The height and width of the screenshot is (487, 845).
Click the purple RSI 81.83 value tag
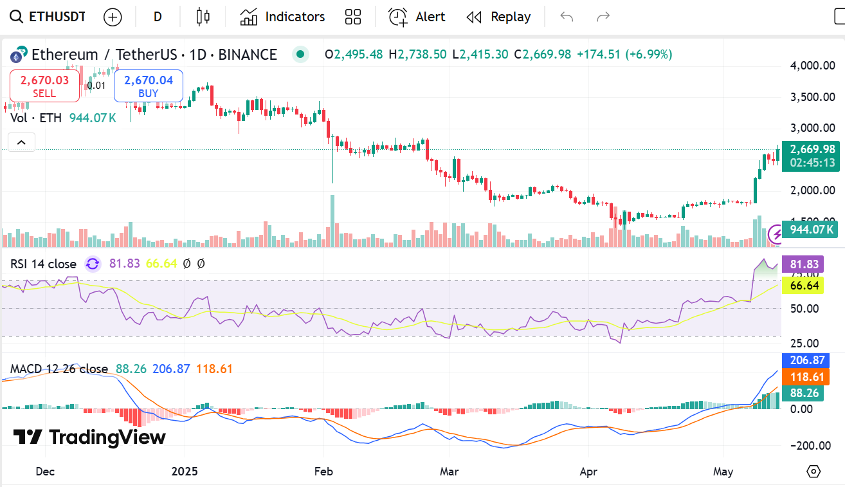tap(802, 264)
